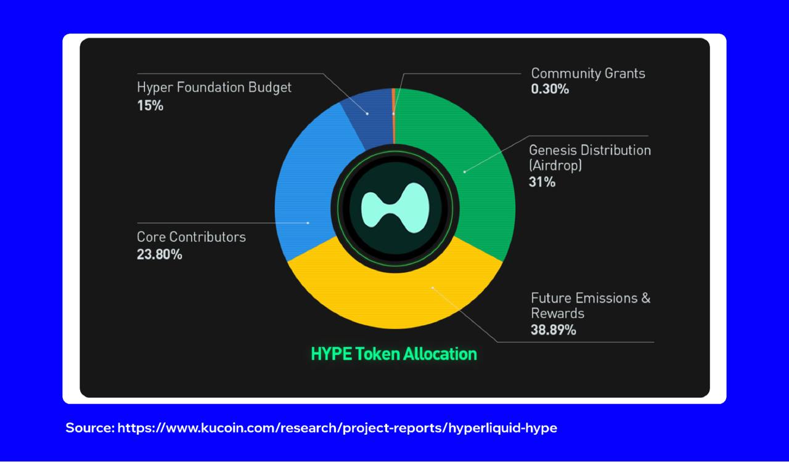The width and height of the screenshot is (789, 462).
Task: Click the Community Grants label
Action: tap(587, 73)
